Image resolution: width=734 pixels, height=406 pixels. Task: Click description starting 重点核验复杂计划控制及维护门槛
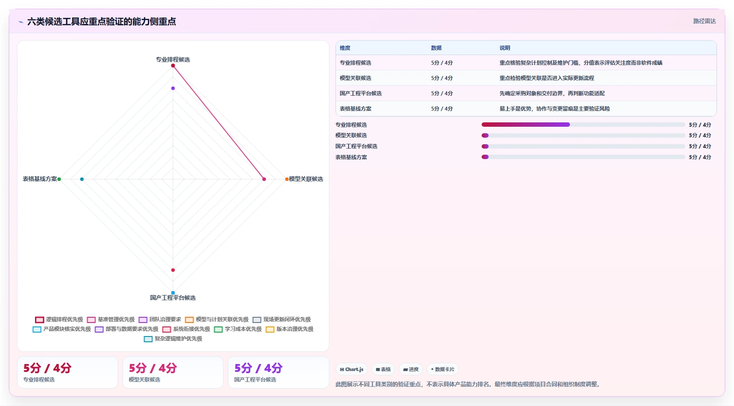581,63
